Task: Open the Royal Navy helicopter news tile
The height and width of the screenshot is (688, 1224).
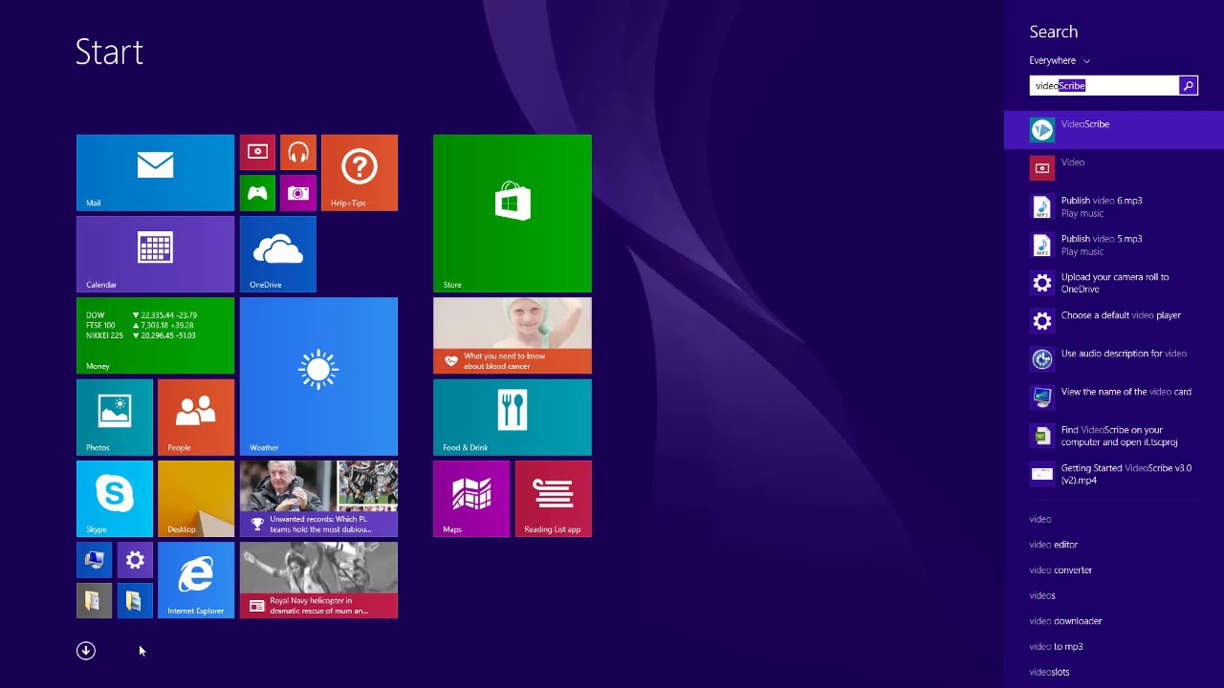Action: (x=318, y=580)
